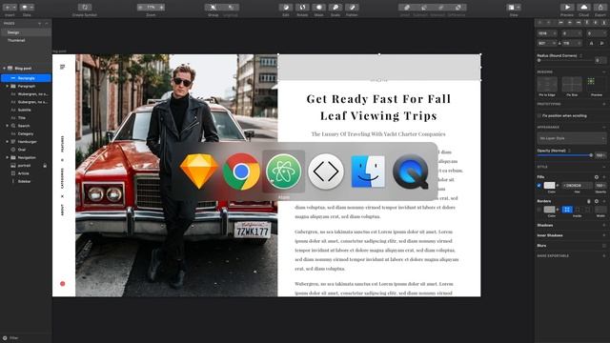Viewport: 610px width, 343px height.
Task: Click the Create Symbol toolbar button
Action: (85, 8)
